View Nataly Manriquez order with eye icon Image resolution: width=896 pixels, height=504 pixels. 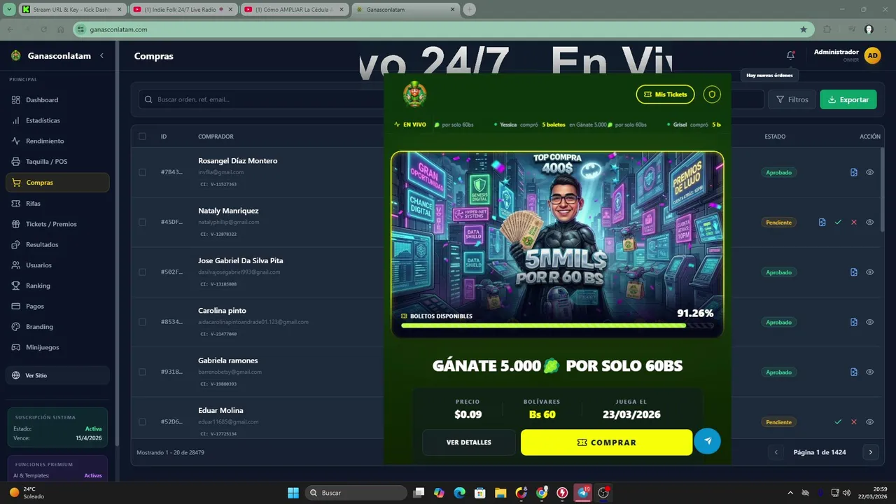(x=869, y=222)
